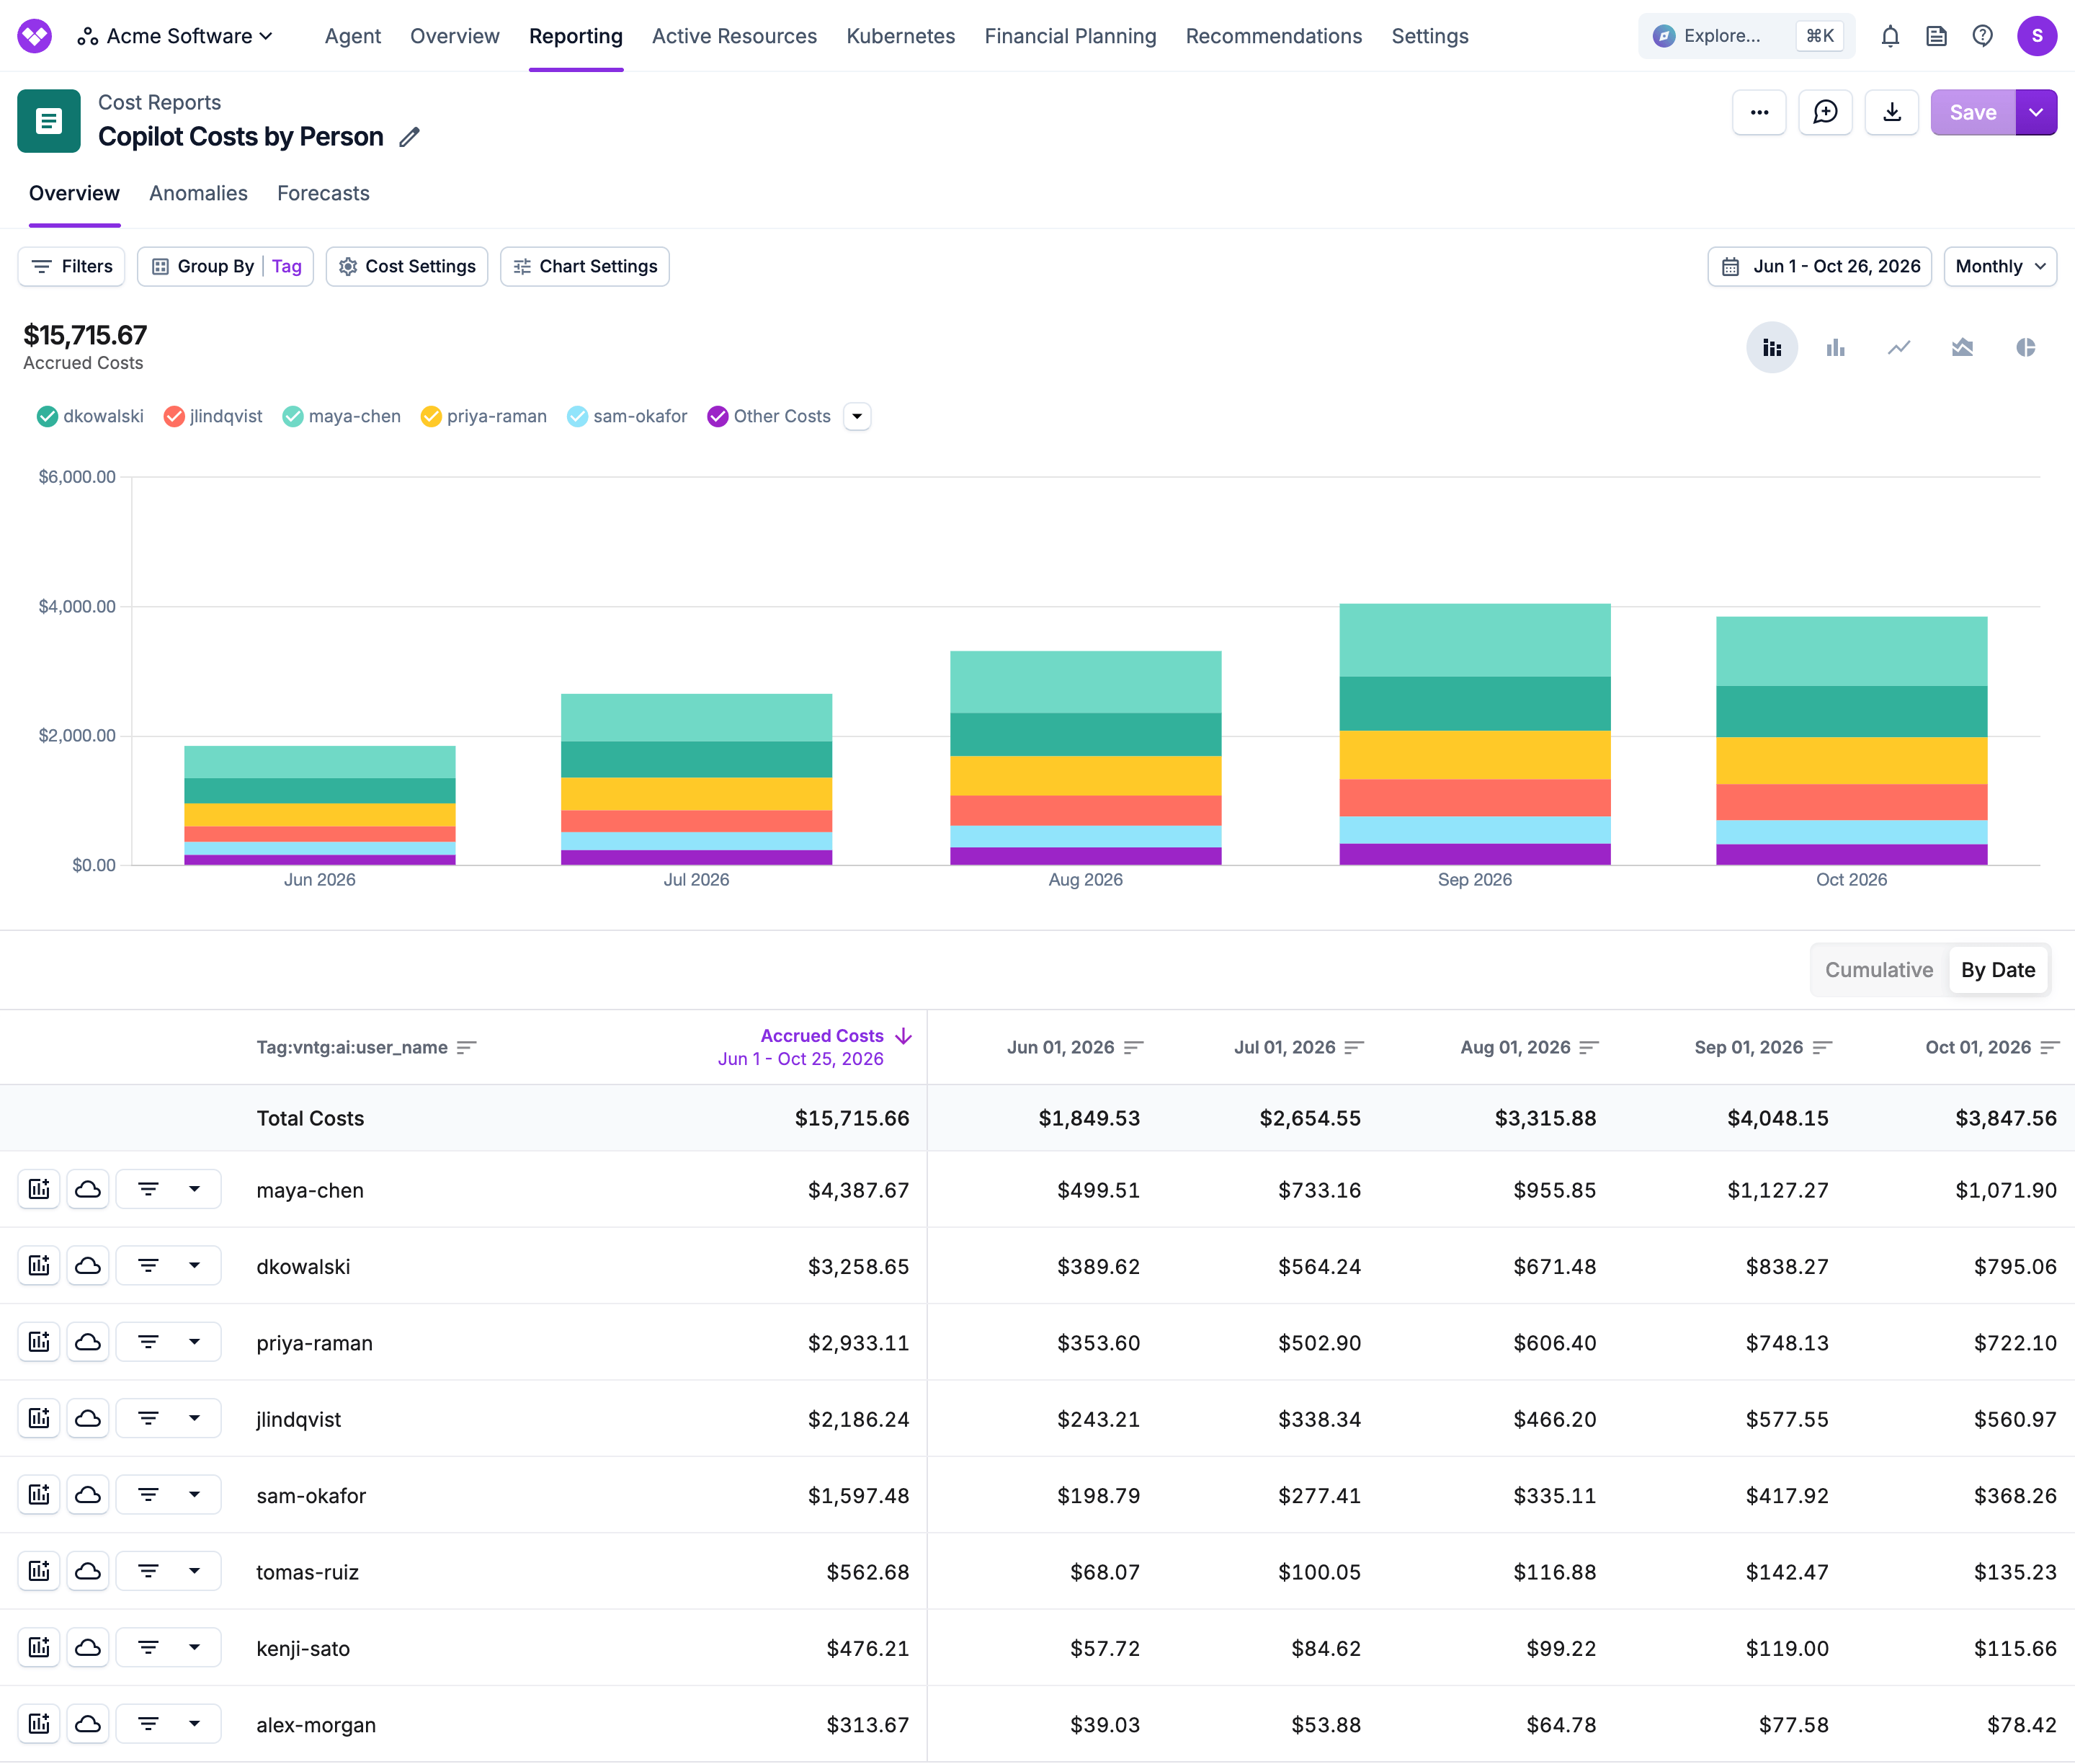This screenshot has width=2075, height=1764.
Task: Open Group By Tag settings
Action: tap(225, 266)
